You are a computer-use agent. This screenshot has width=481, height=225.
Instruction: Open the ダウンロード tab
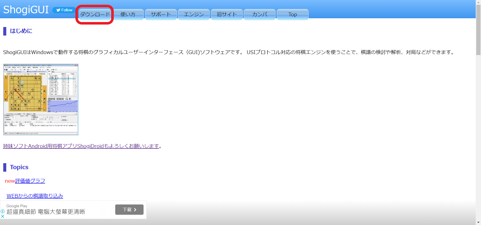(x=95, y=15)
